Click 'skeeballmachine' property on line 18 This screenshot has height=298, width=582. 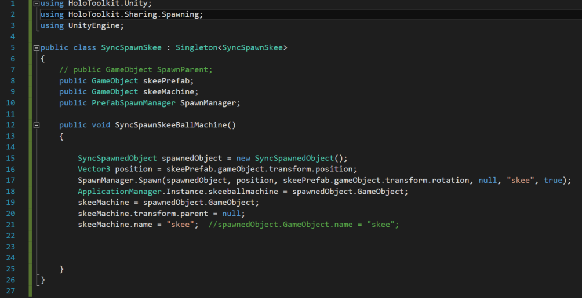[243, 192]
